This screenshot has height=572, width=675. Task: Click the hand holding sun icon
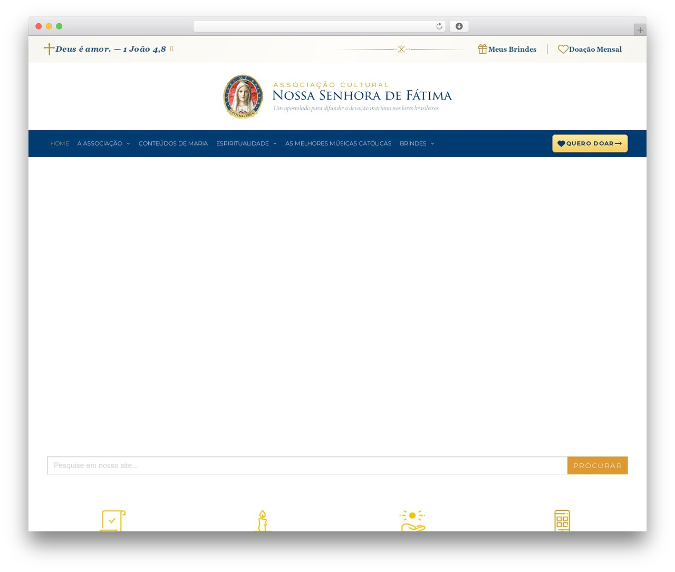point(412,521)
